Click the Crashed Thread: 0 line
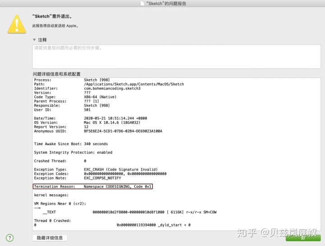Screen dimensions: 325x246 click(x=60, y=161)
